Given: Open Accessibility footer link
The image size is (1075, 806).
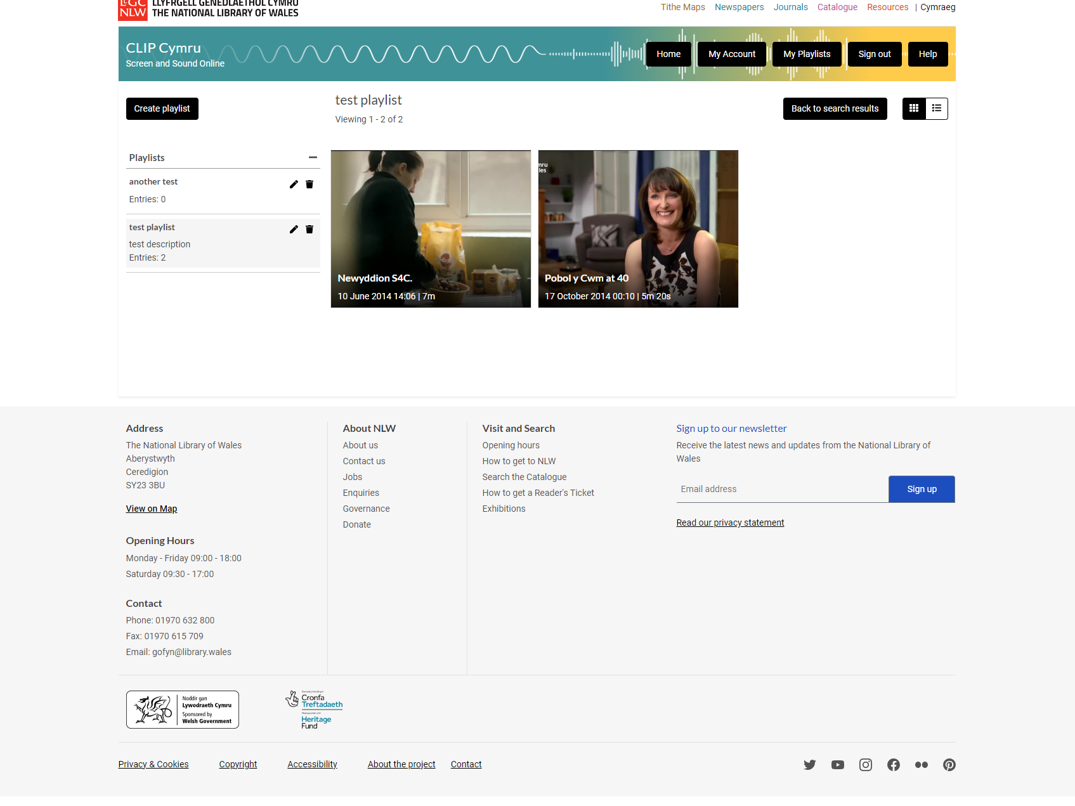Looking at the screenshot, I should (x=313, y=764).
